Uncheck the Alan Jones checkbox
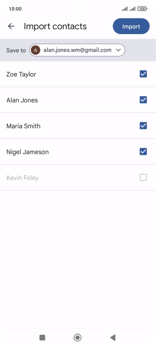 pyautogui.click(x=143, y=100)
